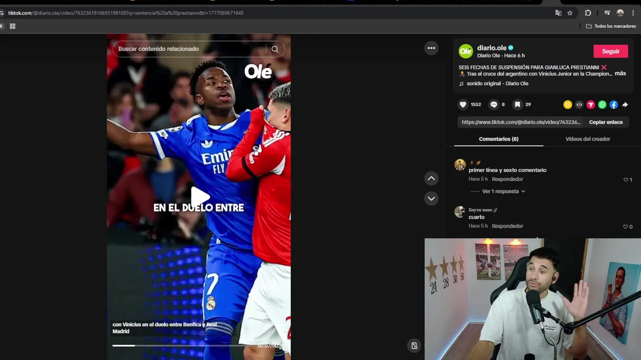Open diario.ole profile avatar
This screenshot has width=641, height=360.
[466, 51]
